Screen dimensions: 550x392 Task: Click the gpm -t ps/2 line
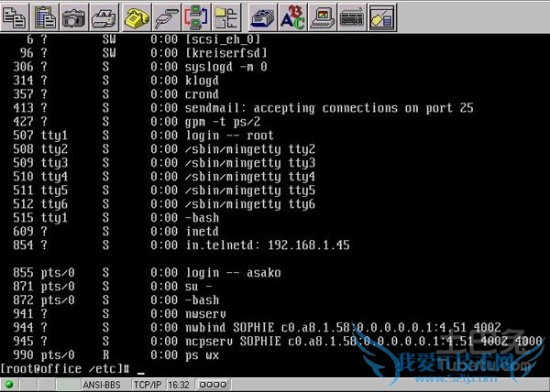click(137, 122)
